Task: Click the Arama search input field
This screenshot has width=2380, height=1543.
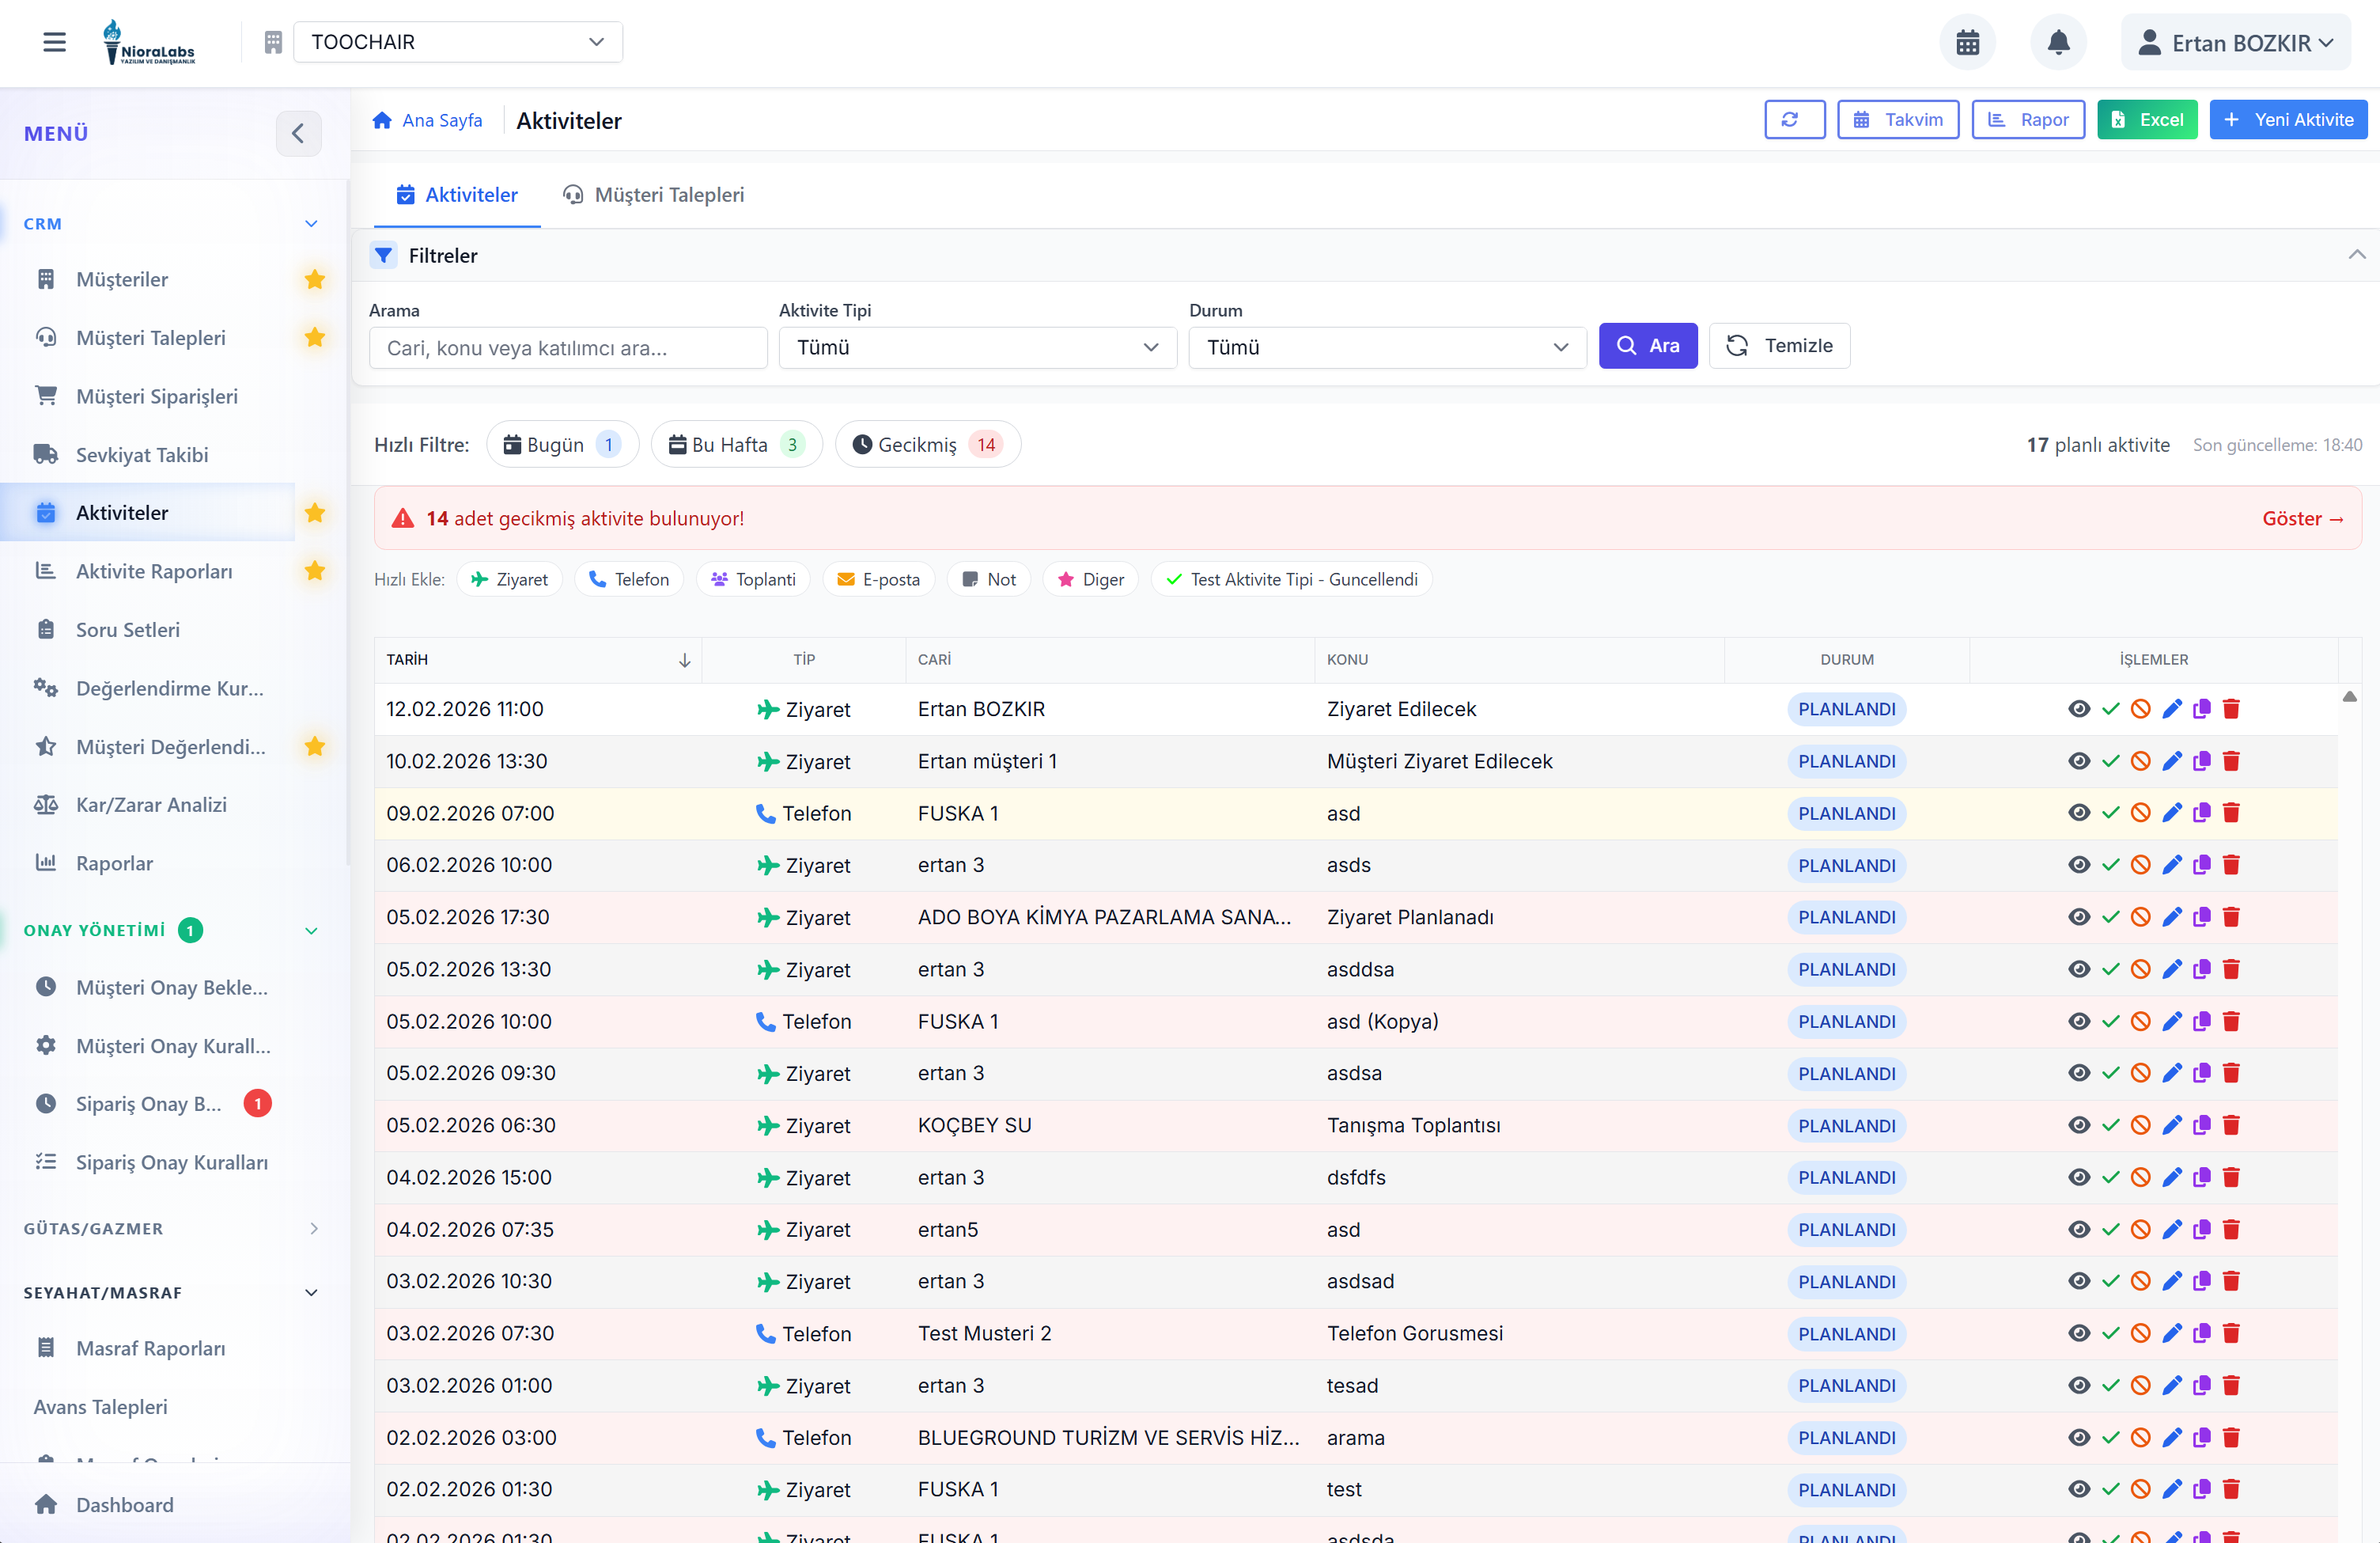Action: pos(568,348)
